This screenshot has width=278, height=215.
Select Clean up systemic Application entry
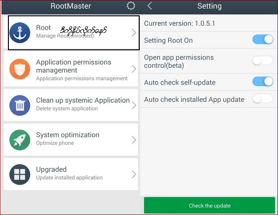[x=71, y=105]
